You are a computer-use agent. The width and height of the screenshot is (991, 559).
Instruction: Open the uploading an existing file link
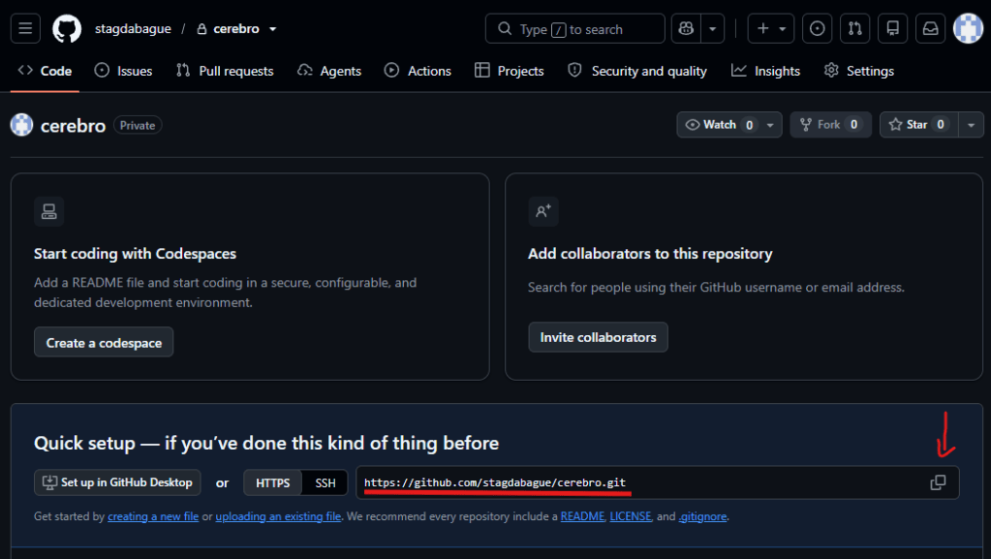tap(278, 516)
